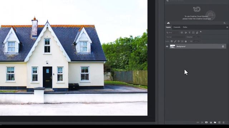Viewport: 229px width, 128px height.
Task: Lock image pixels with brush icon
Action: [175, 41]
